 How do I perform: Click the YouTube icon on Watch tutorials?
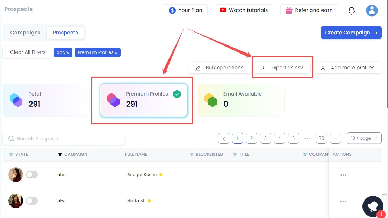click(x=223, y=10)
